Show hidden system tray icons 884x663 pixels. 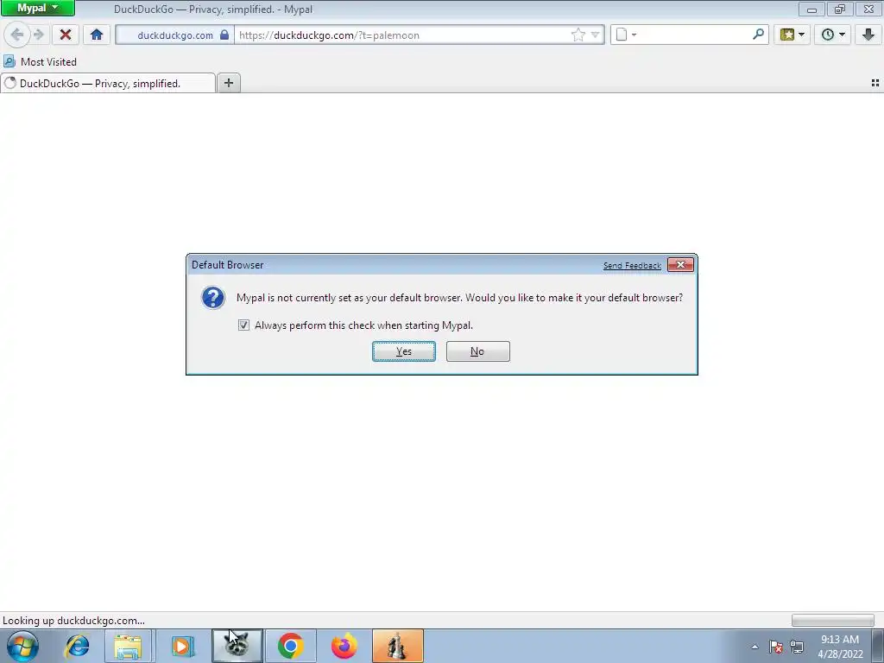pos(755,647)
